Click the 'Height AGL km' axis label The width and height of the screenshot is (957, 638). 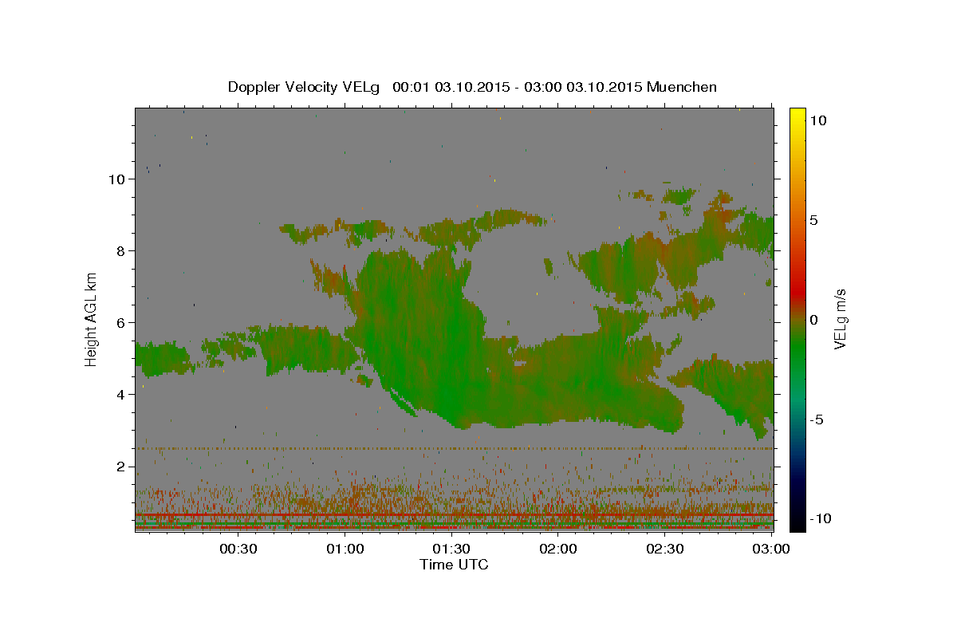pos(92,318)
